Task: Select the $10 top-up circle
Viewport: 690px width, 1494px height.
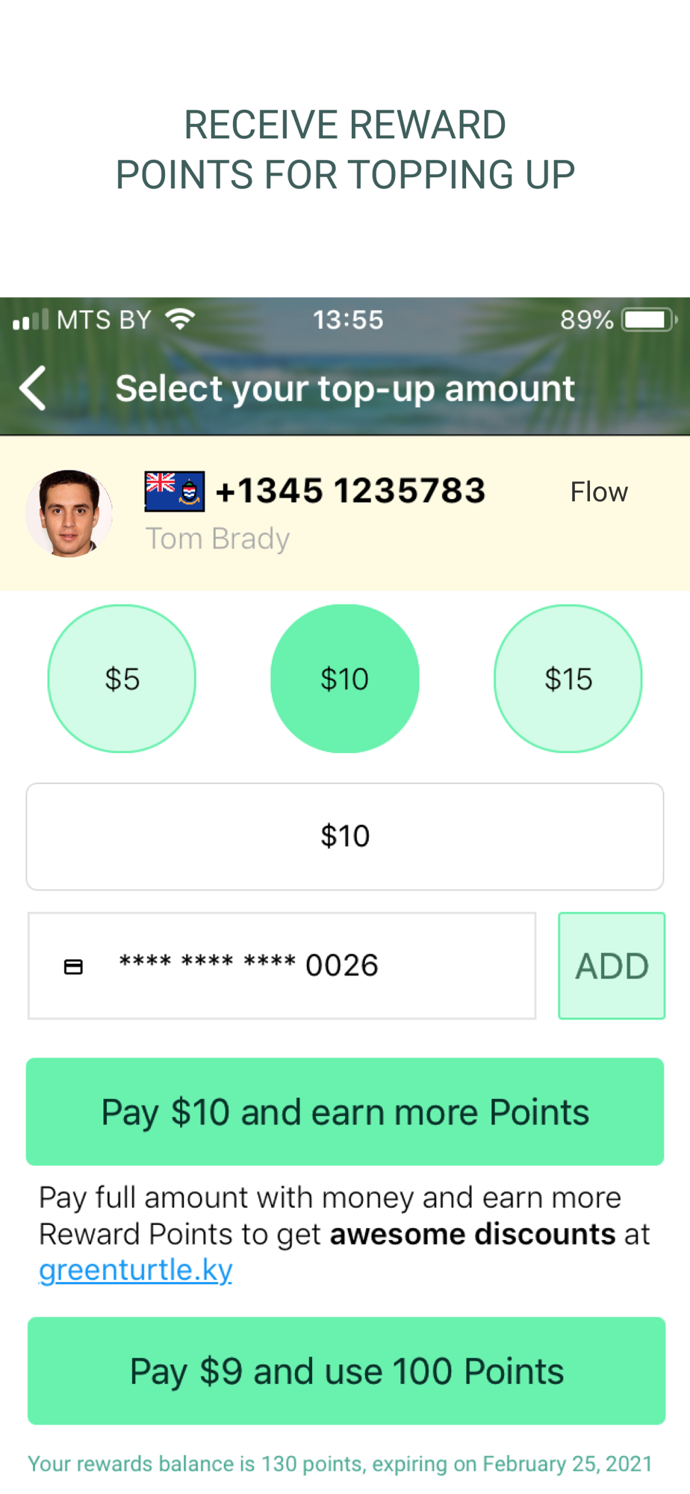Action: [345, 678]
